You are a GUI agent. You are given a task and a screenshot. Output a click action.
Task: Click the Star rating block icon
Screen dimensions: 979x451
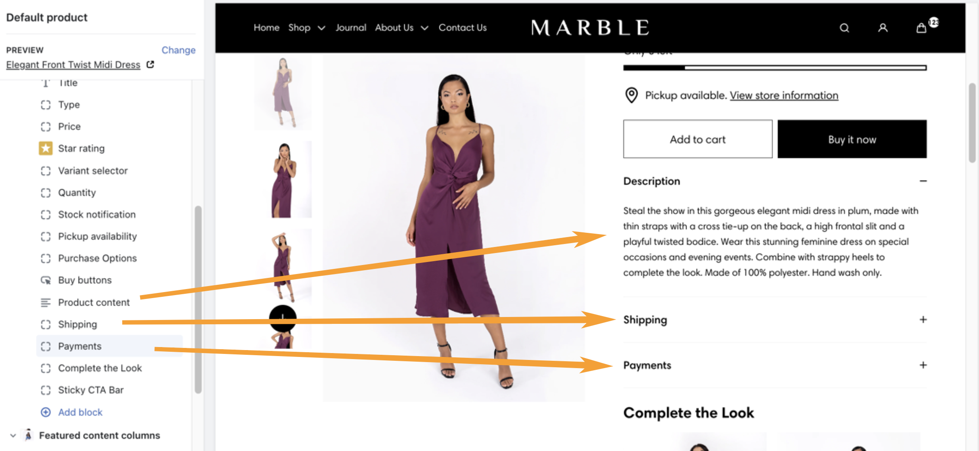click(x=46, y=148)
